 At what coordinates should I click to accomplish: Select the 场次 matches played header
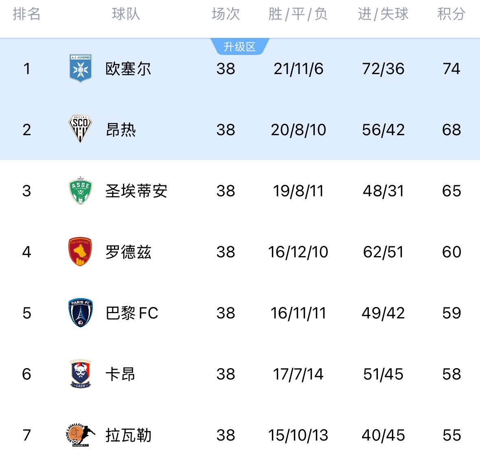pos(226,14)
